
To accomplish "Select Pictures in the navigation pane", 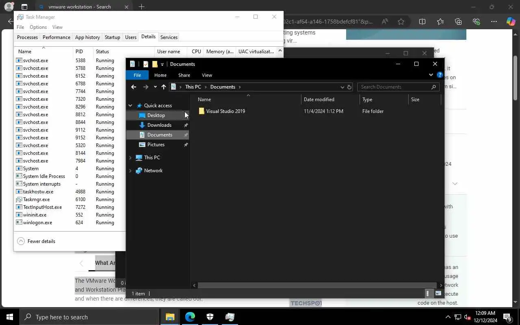I will [x=156, y=145].
